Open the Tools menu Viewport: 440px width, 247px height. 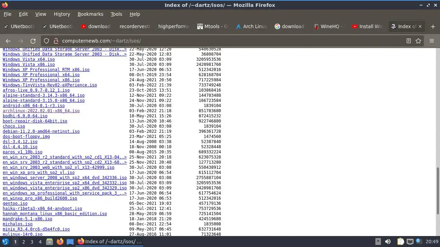(116, 14)
